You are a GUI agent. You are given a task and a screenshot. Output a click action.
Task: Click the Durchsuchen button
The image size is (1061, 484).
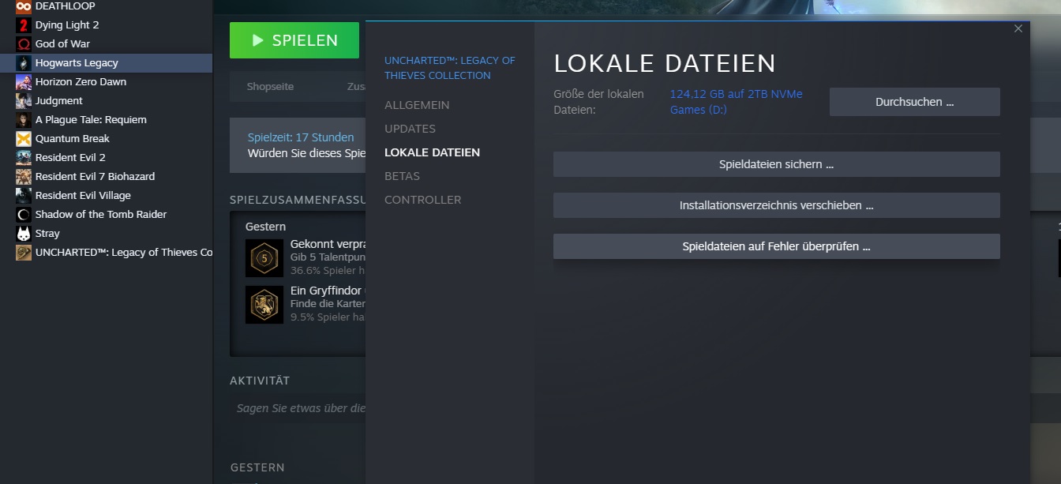click(x=914, y=102)
